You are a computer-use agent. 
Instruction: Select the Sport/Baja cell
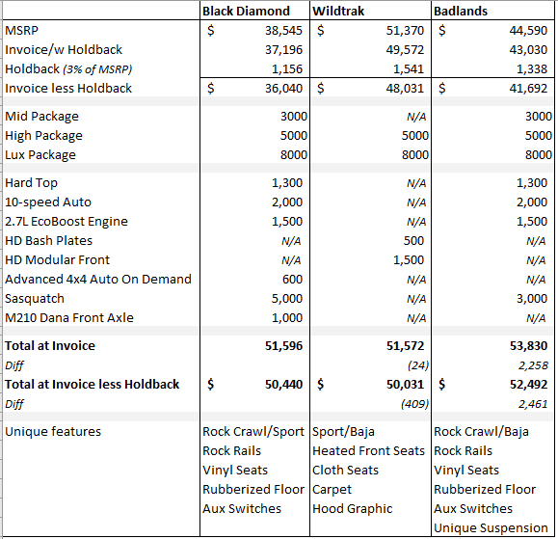tap(343, 432)
